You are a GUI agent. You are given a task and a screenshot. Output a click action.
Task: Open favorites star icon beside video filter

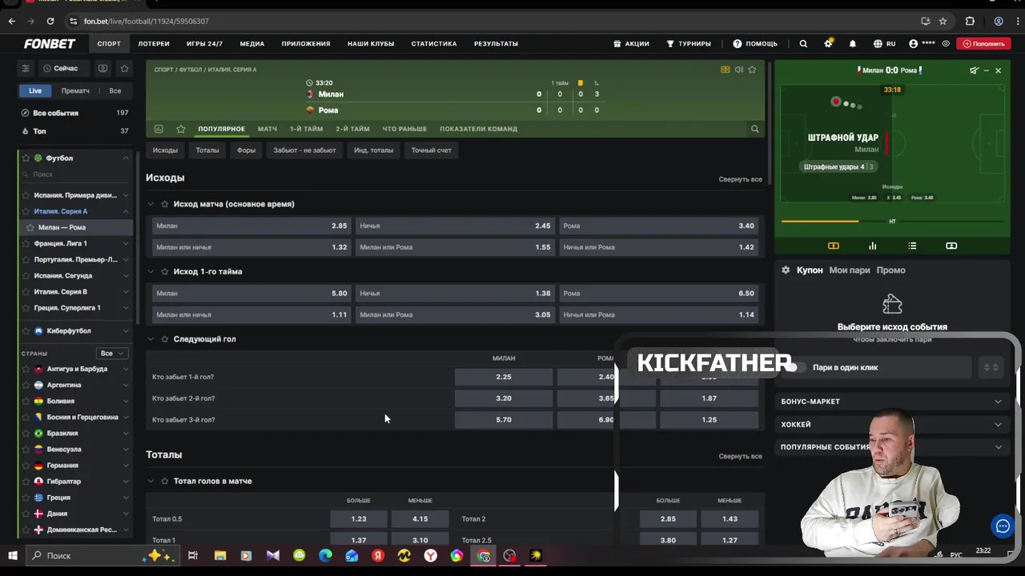click(x=124, y=69)
